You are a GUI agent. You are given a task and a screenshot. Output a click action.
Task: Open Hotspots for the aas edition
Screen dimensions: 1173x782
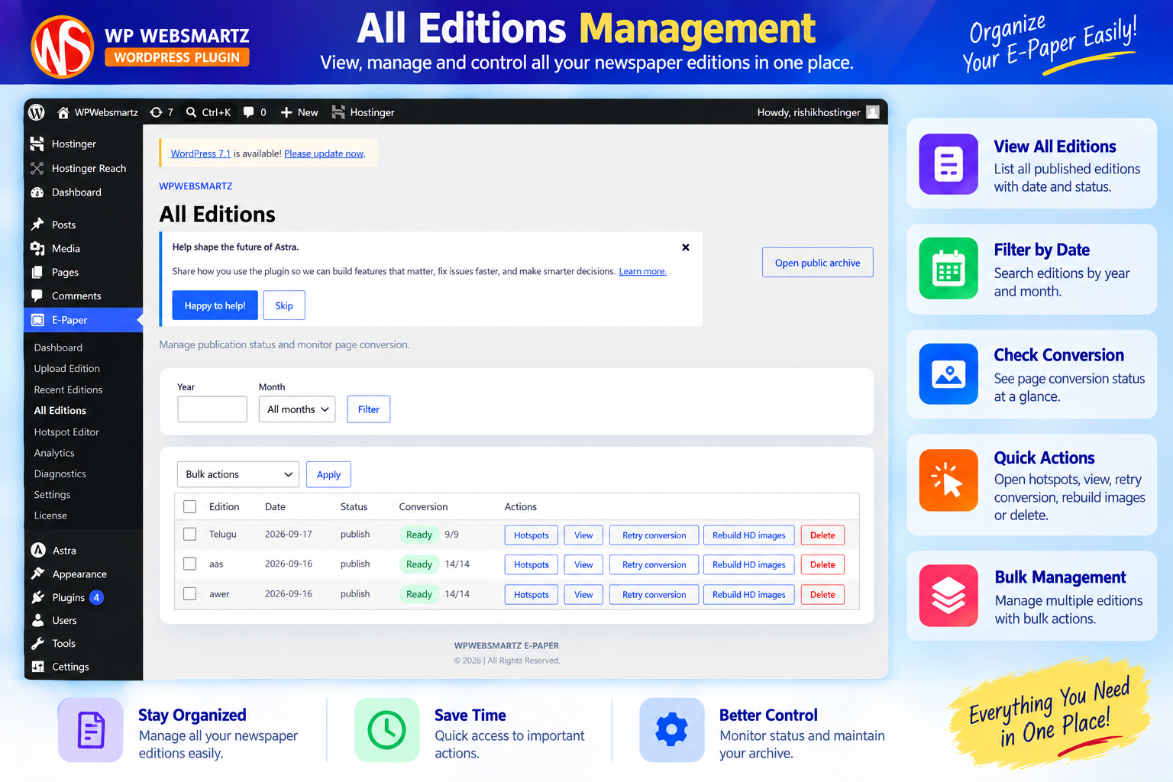coord(532,565)
